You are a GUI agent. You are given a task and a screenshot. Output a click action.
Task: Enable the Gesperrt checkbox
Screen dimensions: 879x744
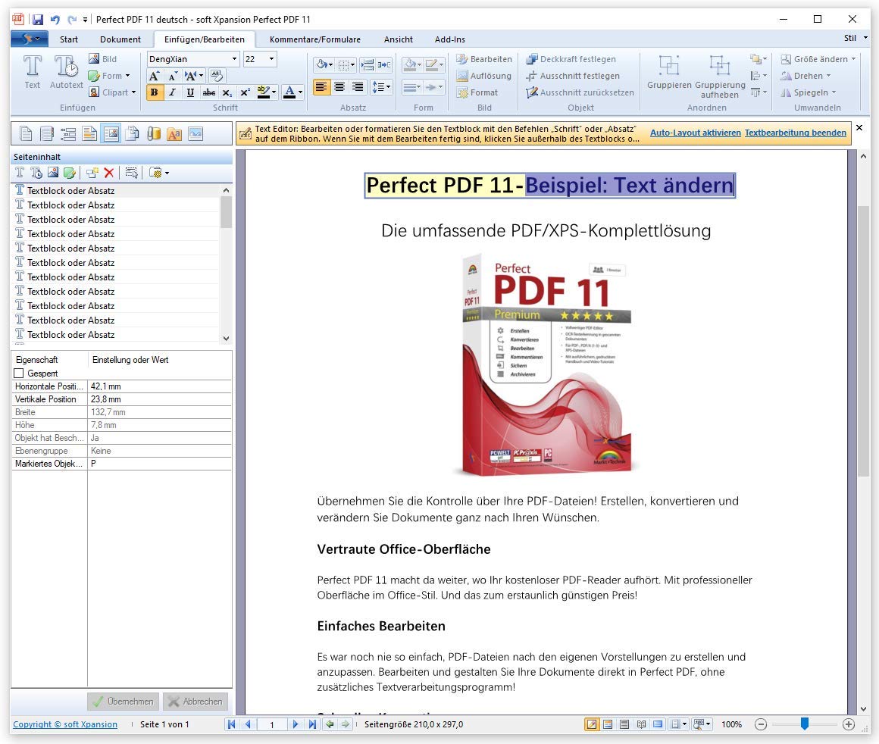click(19, 374)
